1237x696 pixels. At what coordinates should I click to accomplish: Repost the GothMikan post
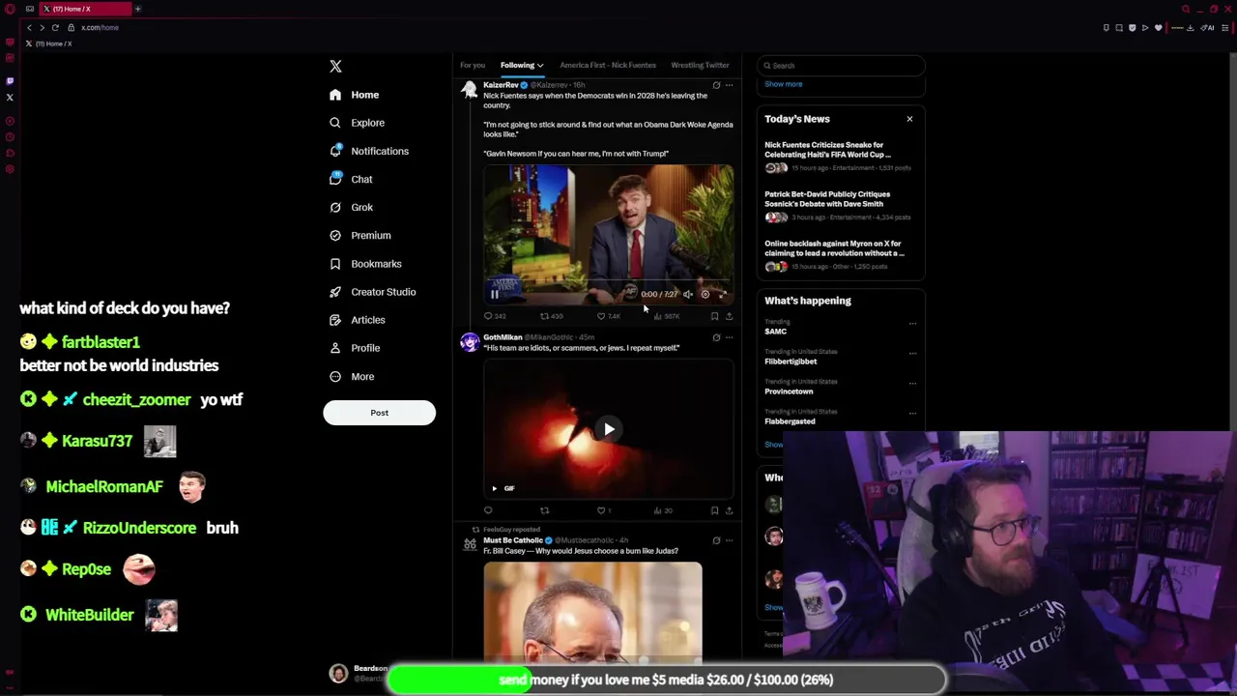coord(544,510)
